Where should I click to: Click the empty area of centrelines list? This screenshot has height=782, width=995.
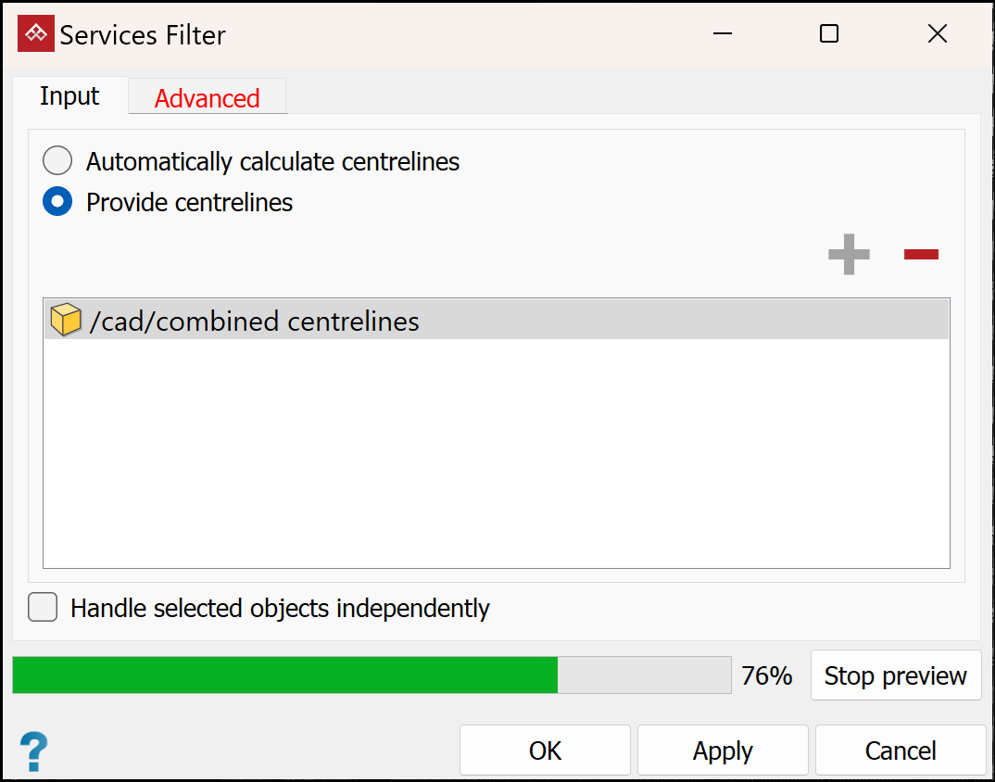[496, 454]
